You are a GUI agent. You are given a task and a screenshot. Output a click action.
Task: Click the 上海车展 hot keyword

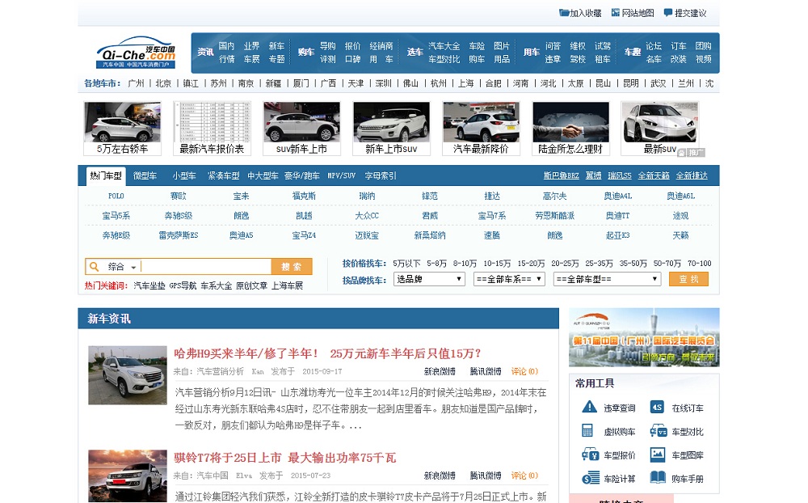[287, 285]
